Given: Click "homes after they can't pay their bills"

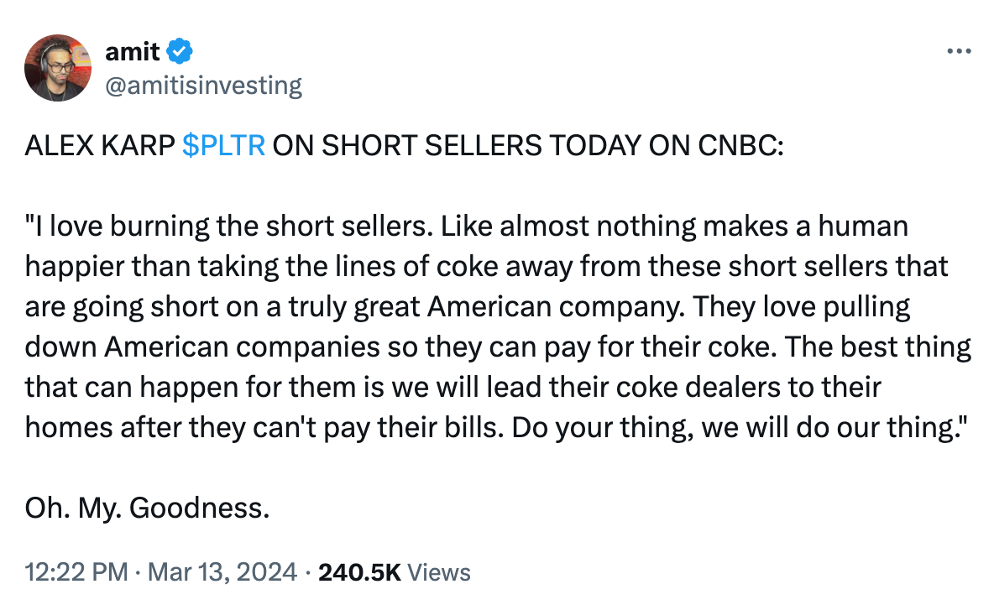Looking at the screenshot, I should 264,428.
